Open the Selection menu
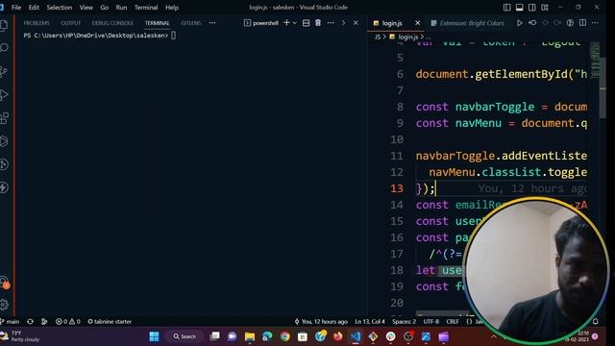This screenshot has height=346, width=615. pyautogui.click(x=60, y=8)
